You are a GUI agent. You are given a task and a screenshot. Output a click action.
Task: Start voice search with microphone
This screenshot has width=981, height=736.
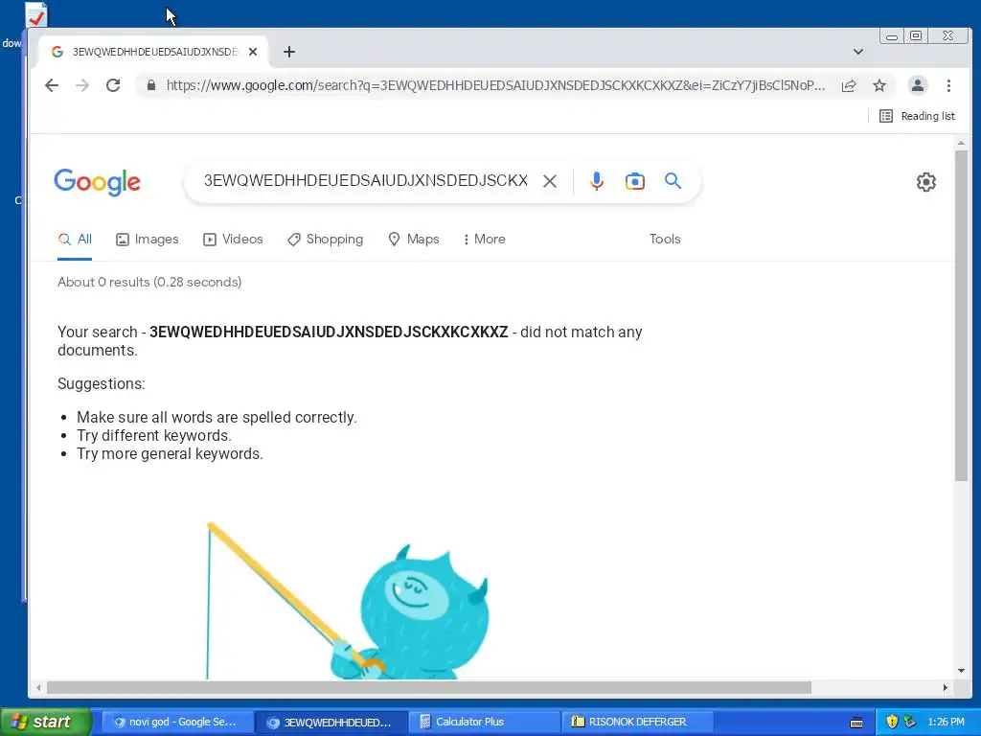click(597, 181)
